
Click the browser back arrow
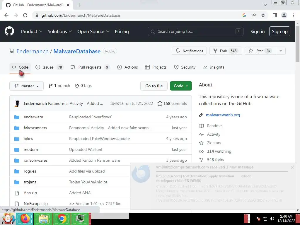(x=6, y=15)
